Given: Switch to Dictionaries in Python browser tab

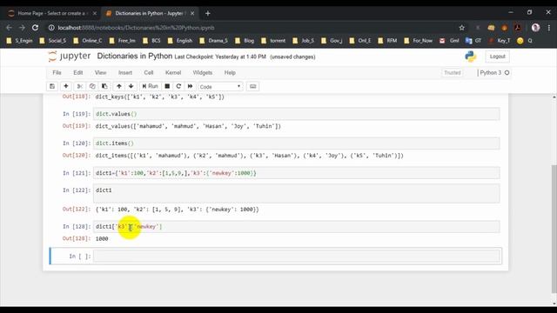Looking at the screenshot, I should click(149, 13).
